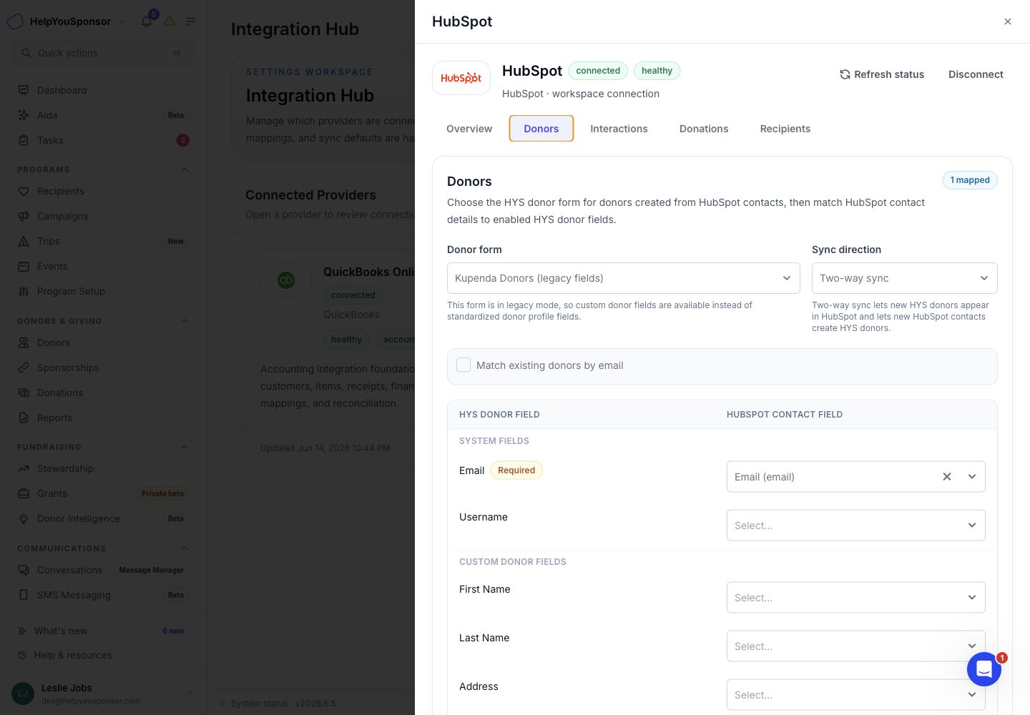Viewport: 1030px width, 715px height.
Task: Close the HubSpot side panel
Action: pyautogui.click(x=1008, y=21)
